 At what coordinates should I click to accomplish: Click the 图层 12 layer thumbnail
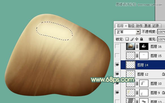click(x=131, y=74)
